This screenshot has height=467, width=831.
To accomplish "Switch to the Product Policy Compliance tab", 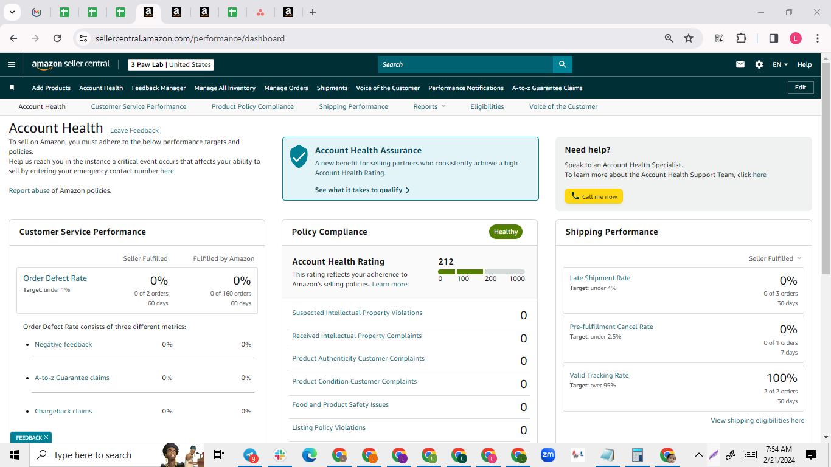I will click(252, 106).
